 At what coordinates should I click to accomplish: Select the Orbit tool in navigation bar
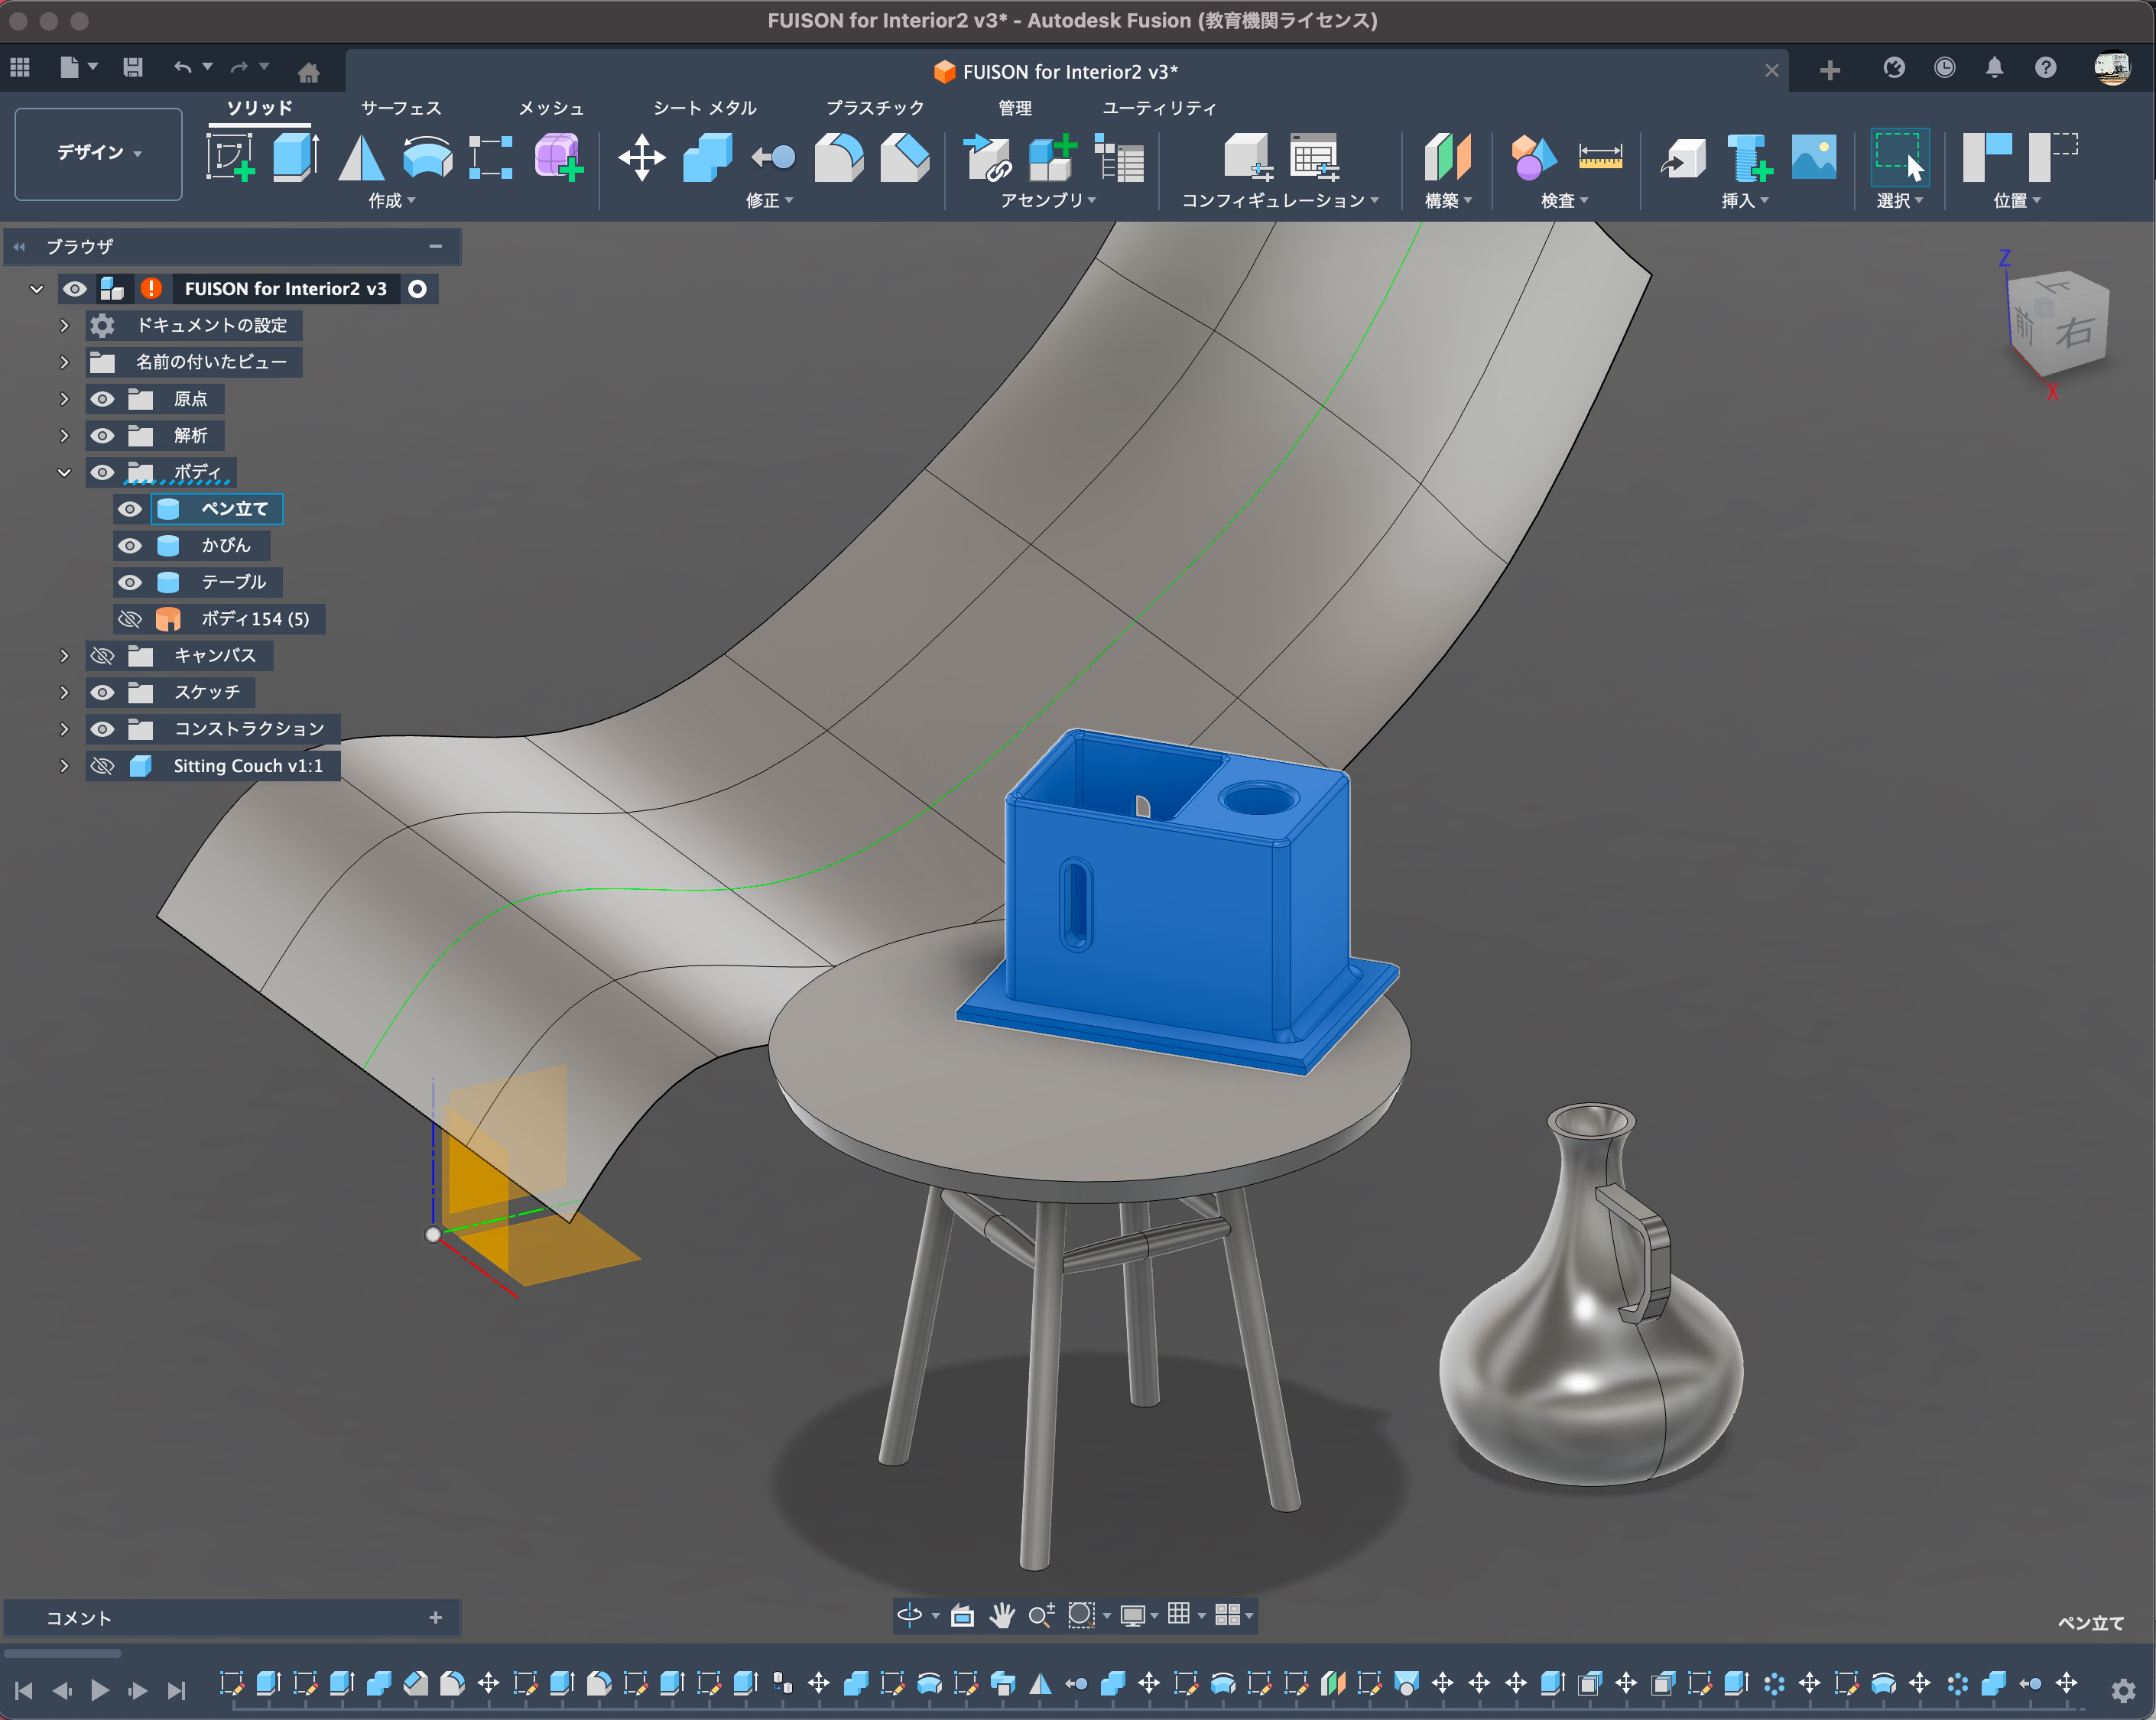click(x=909, y=1615)
